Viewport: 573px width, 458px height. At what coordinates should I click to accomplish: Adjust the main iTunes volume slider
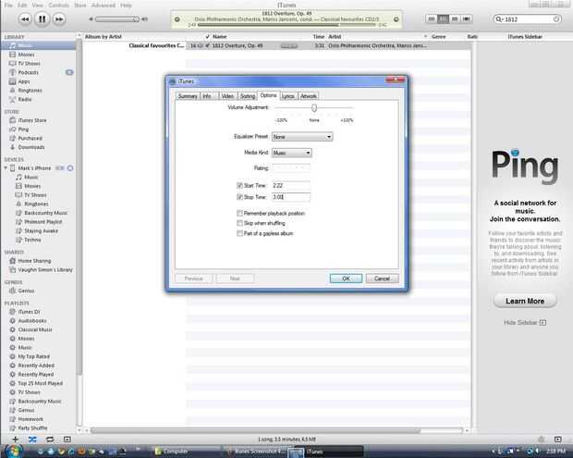click(x=117, y=19)
